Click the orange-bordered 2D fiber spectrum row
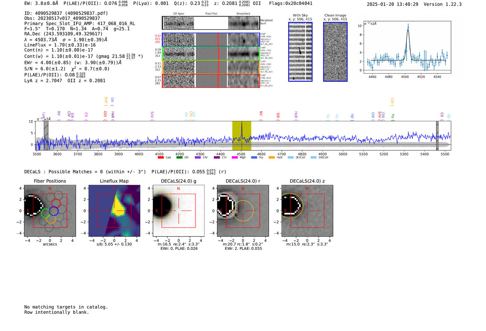Screen dimensions: 486x331 point(211,67)
